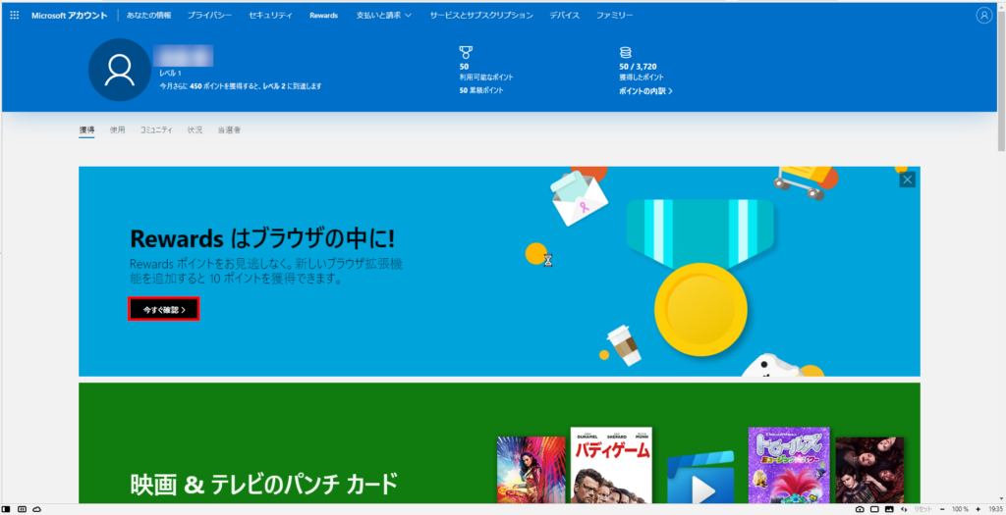Open tab tiling icon in status bar
Screen dimensions: 1006x515
(22, 509)
